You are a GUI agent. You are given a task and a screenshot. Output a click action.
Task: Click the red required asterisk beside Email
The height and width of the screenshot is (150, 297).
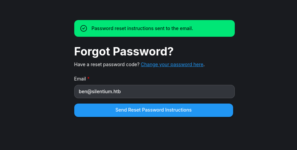[x=89, y=79]
